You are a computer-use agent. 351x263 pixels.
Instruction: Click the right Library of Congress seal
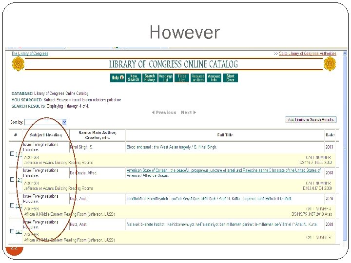pos(330,64)
